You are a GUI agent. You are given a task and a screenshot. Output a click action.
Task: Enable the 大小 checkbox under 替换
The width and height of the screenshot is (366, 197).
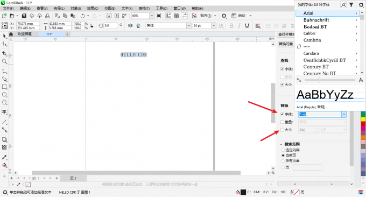pos(282,130)
